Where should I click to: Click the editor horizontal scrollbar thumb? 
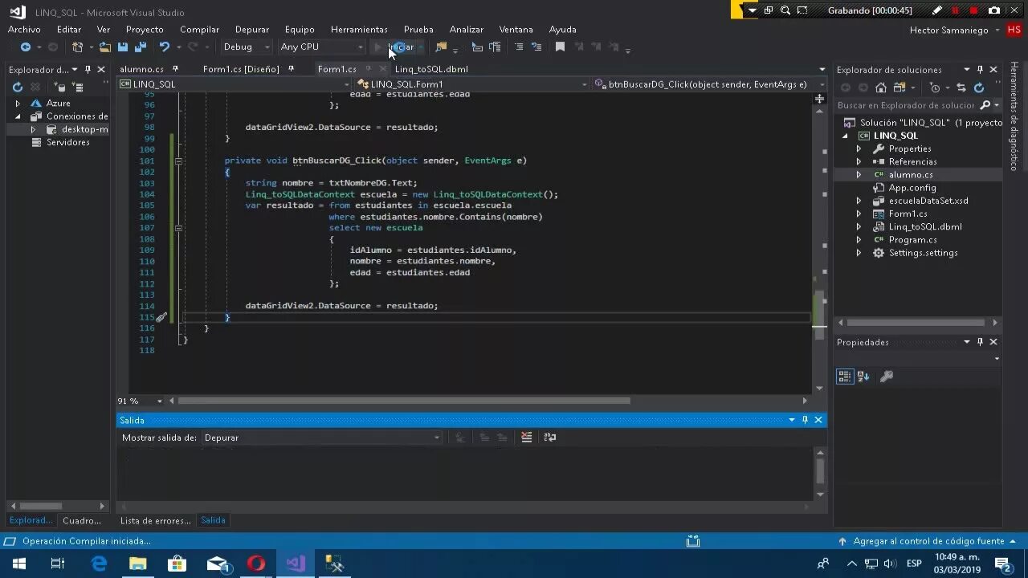click(404, 401)
